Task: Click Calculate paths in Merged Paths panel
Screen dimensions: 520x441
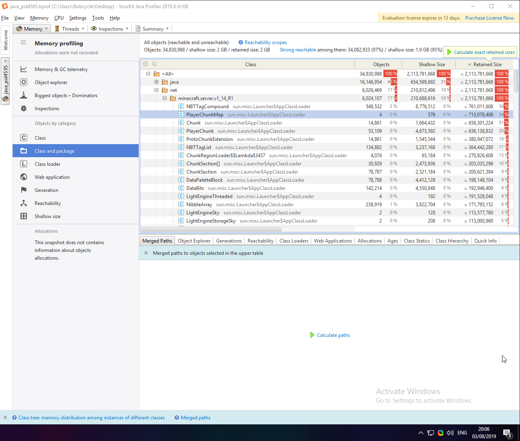Action: (x=333, y=335)
